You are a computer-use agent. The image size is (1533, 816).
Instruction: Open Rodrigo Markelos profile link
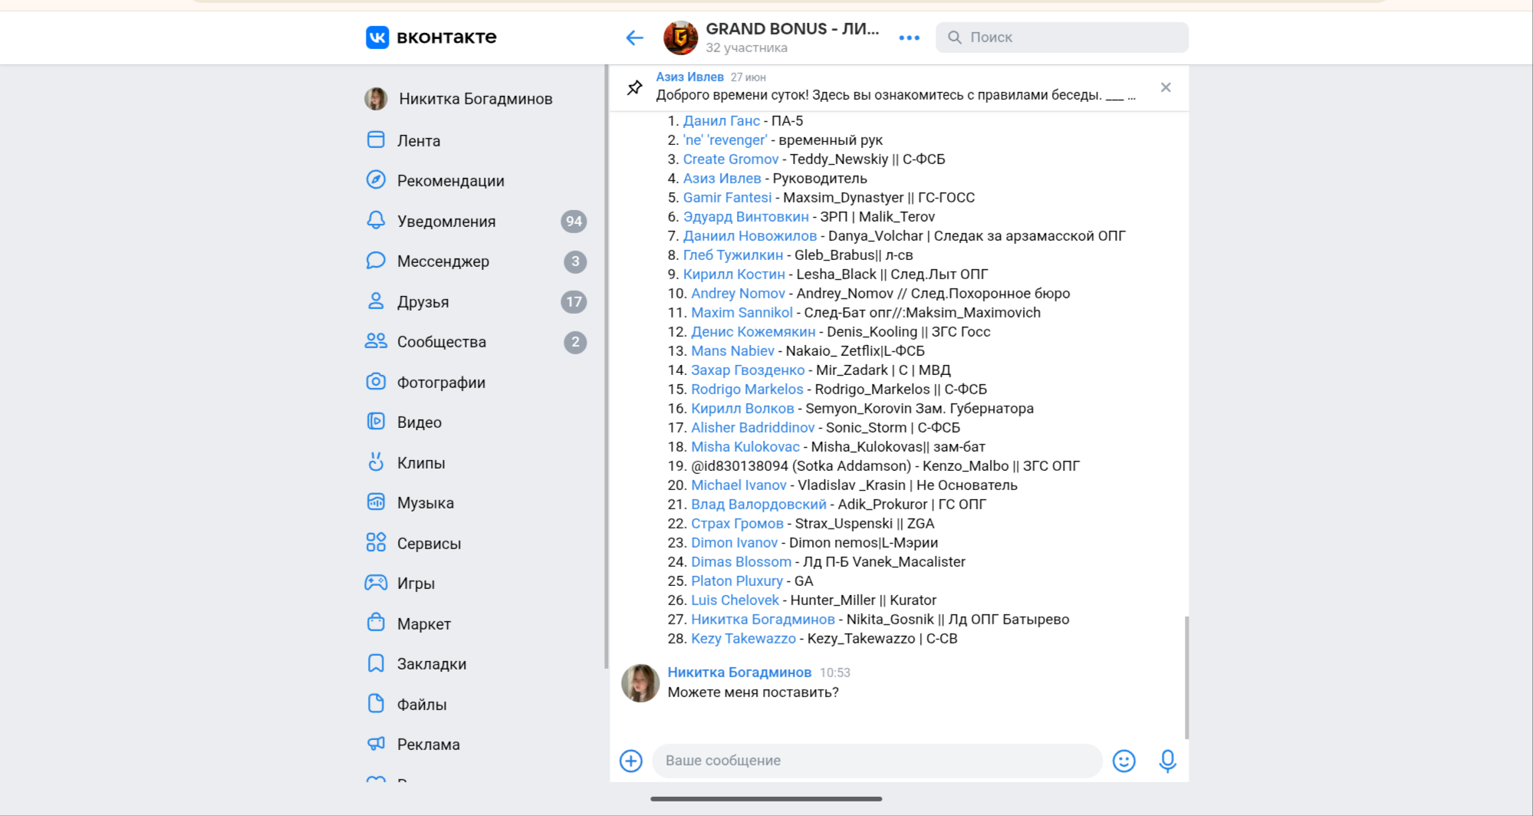coord(748,389)
